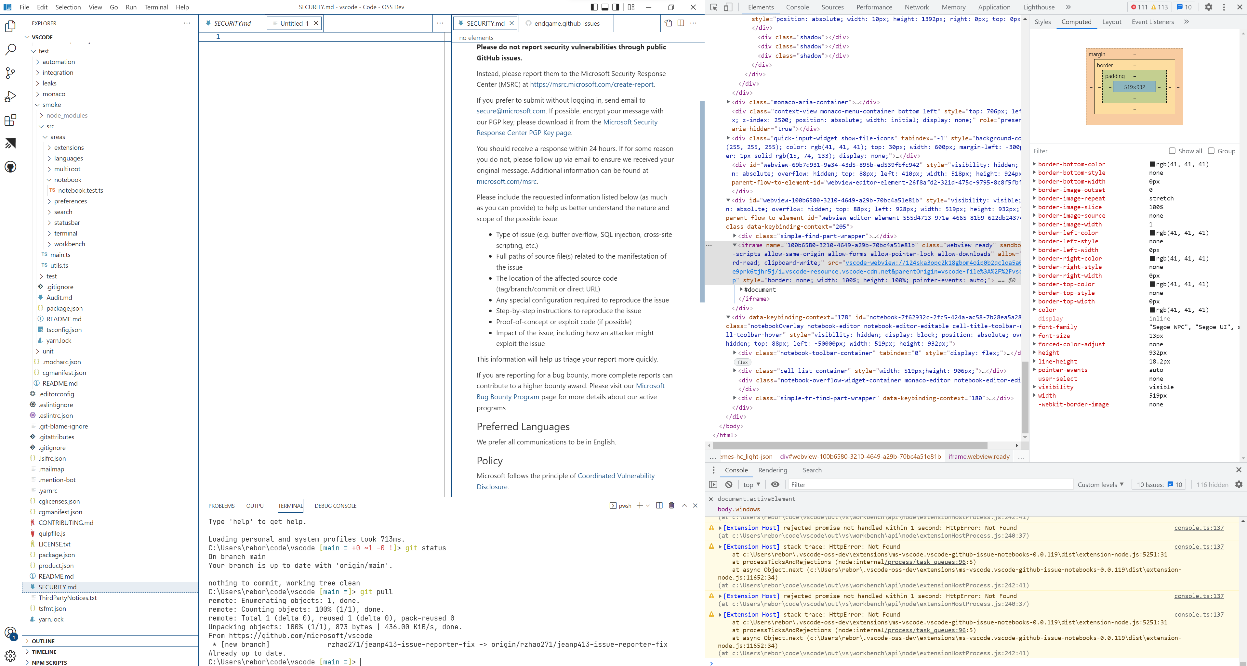Open endgame.github-issues tab

(566, 23)
